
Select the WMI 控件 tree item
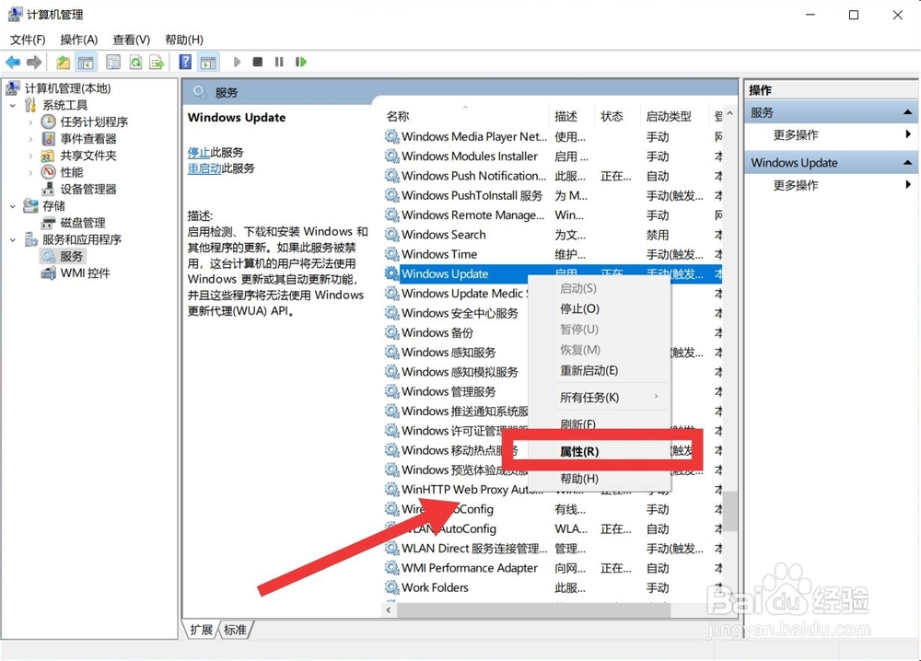click(85, 273)
